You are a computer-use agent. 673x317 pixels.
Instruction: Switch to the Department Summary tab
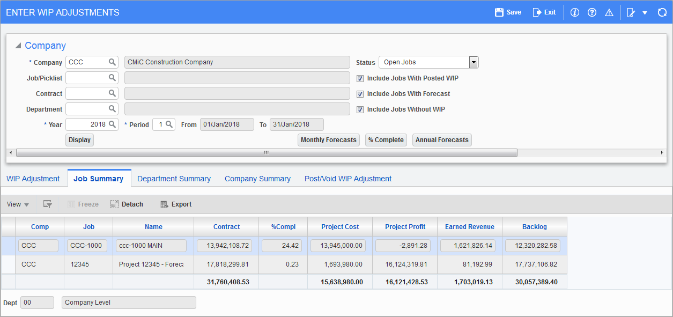click(174, 178)
